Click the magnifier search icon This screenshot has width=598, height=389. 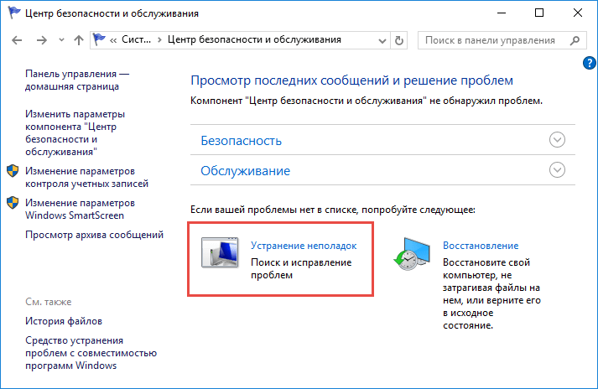(x=575, y=40)
